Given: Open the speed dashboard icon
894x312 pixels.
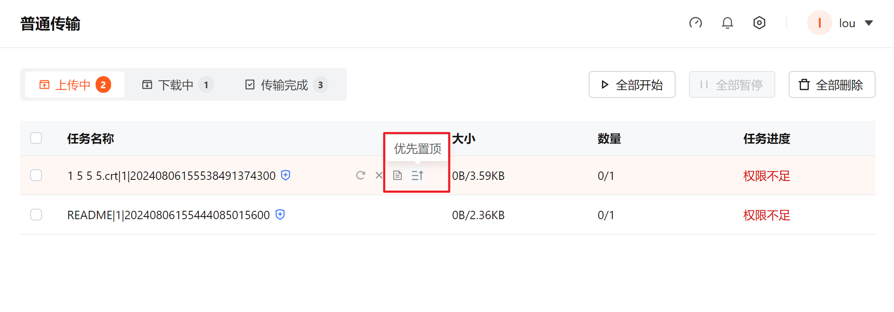Looking at the screenshot, I should (x=696, y=23).
